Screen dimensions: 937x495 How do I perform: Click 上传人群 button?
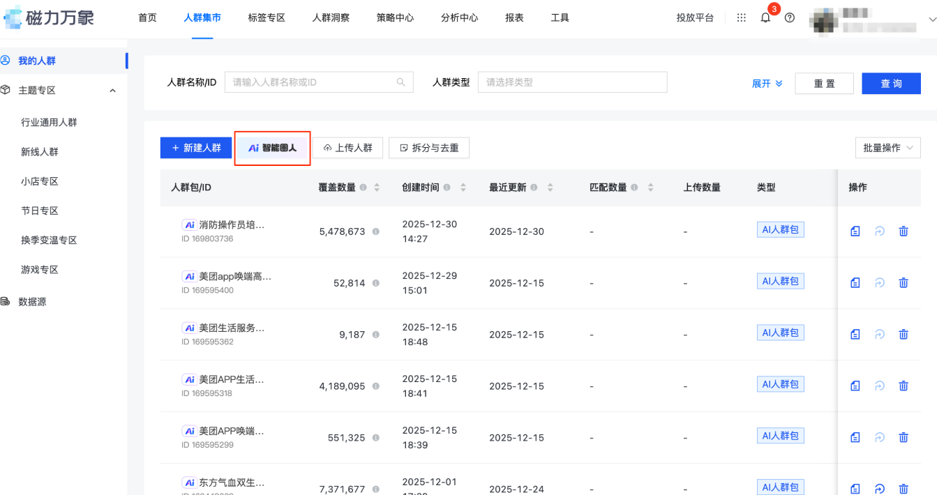(x=347, y=148)
